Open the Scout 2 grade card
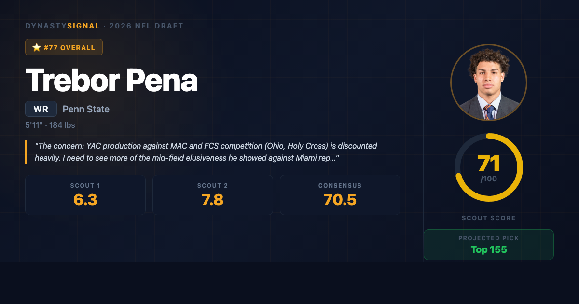 (x=213, y=194)
